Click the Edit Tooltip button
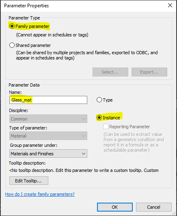Image resolution: width=177 pixels, height=216 pixels. [29, 180]
